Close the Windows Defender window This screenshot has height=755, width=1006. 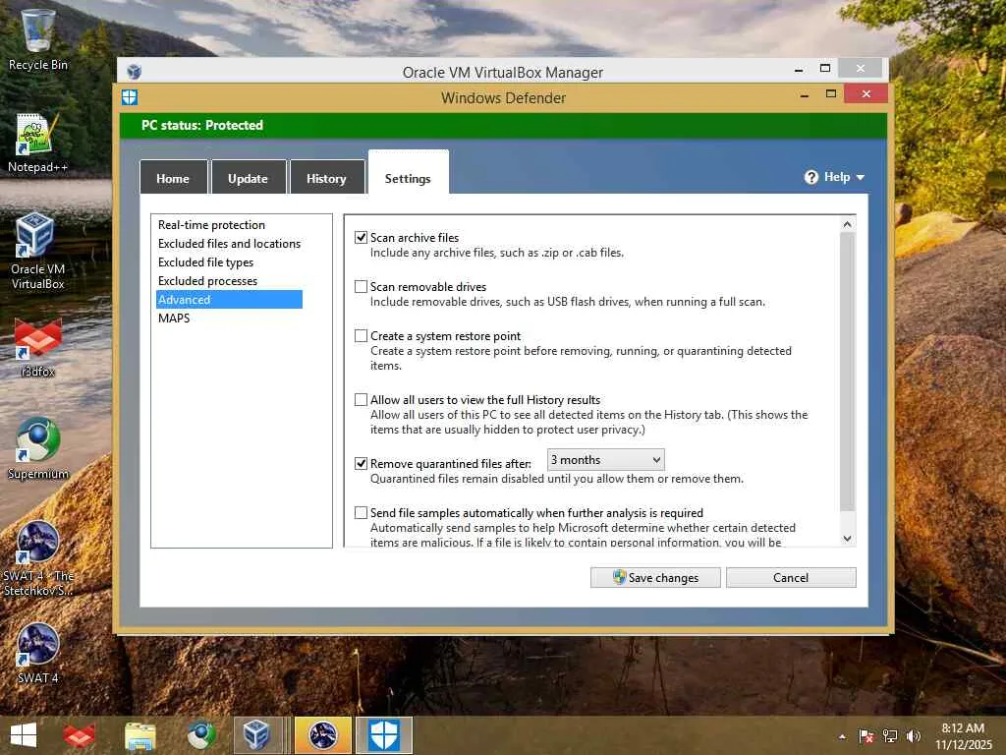point(866,93)
